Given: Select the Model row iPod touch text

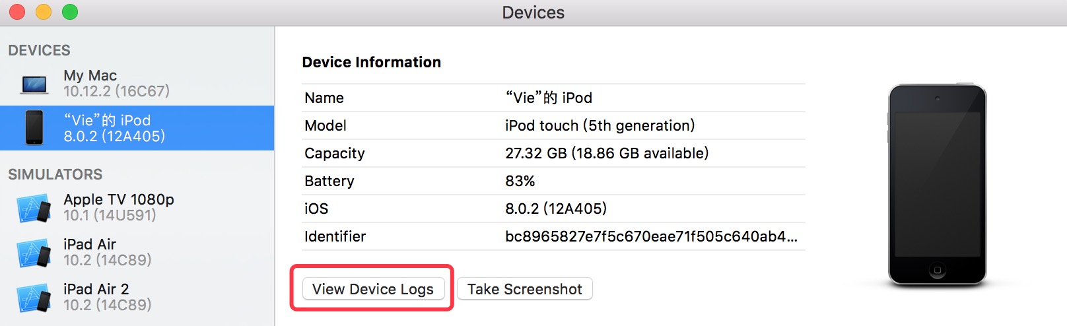Looking at the screenshot, I should [x=600, y=125].
